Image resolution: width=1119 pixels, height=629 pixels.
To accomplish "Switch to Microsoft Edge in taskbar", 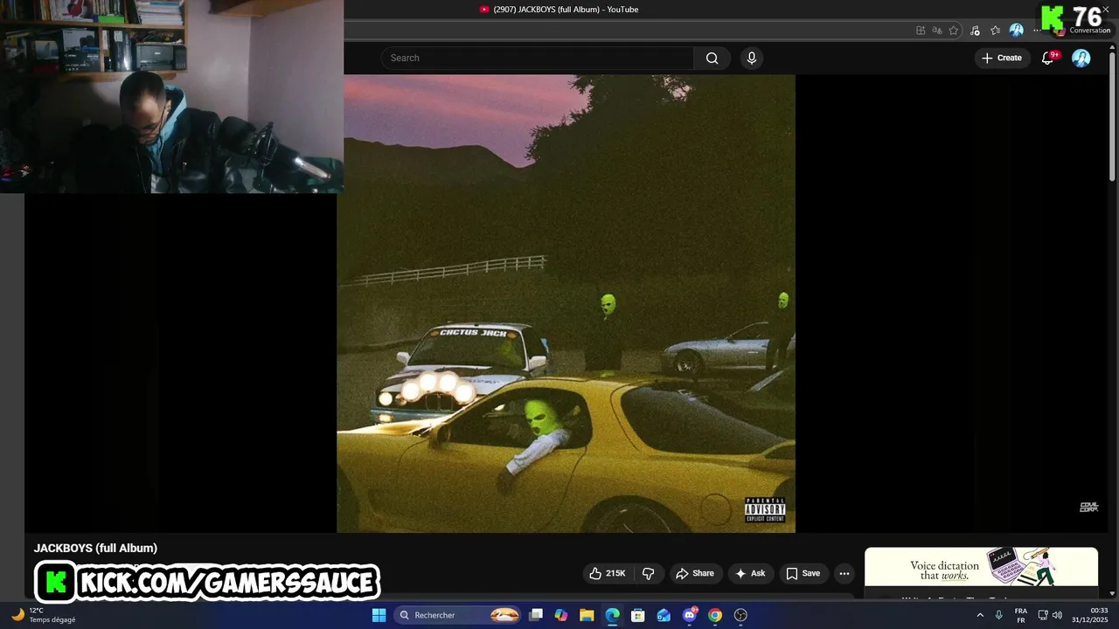I will point(613,615).
